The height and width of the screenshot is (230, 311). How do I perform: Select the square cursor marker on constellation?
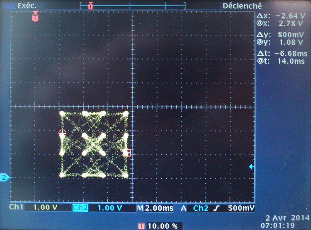[x=126, y=153]
